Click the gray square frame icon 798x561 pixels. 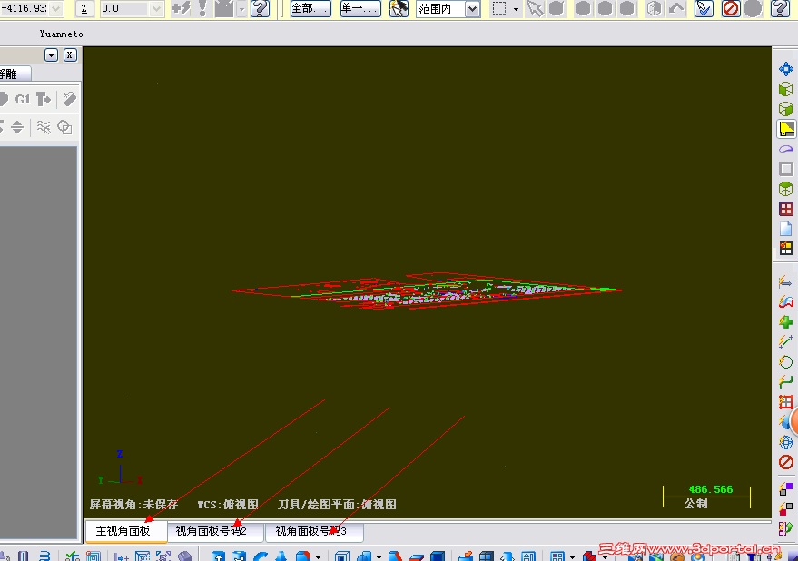pyautogui.click(x=786, y=169)
